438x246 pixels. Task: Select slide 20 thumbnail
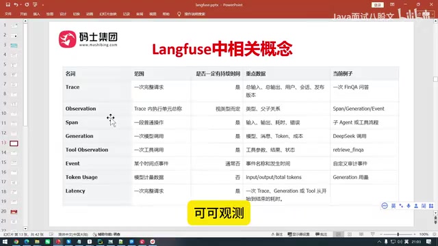pos(14,212)
